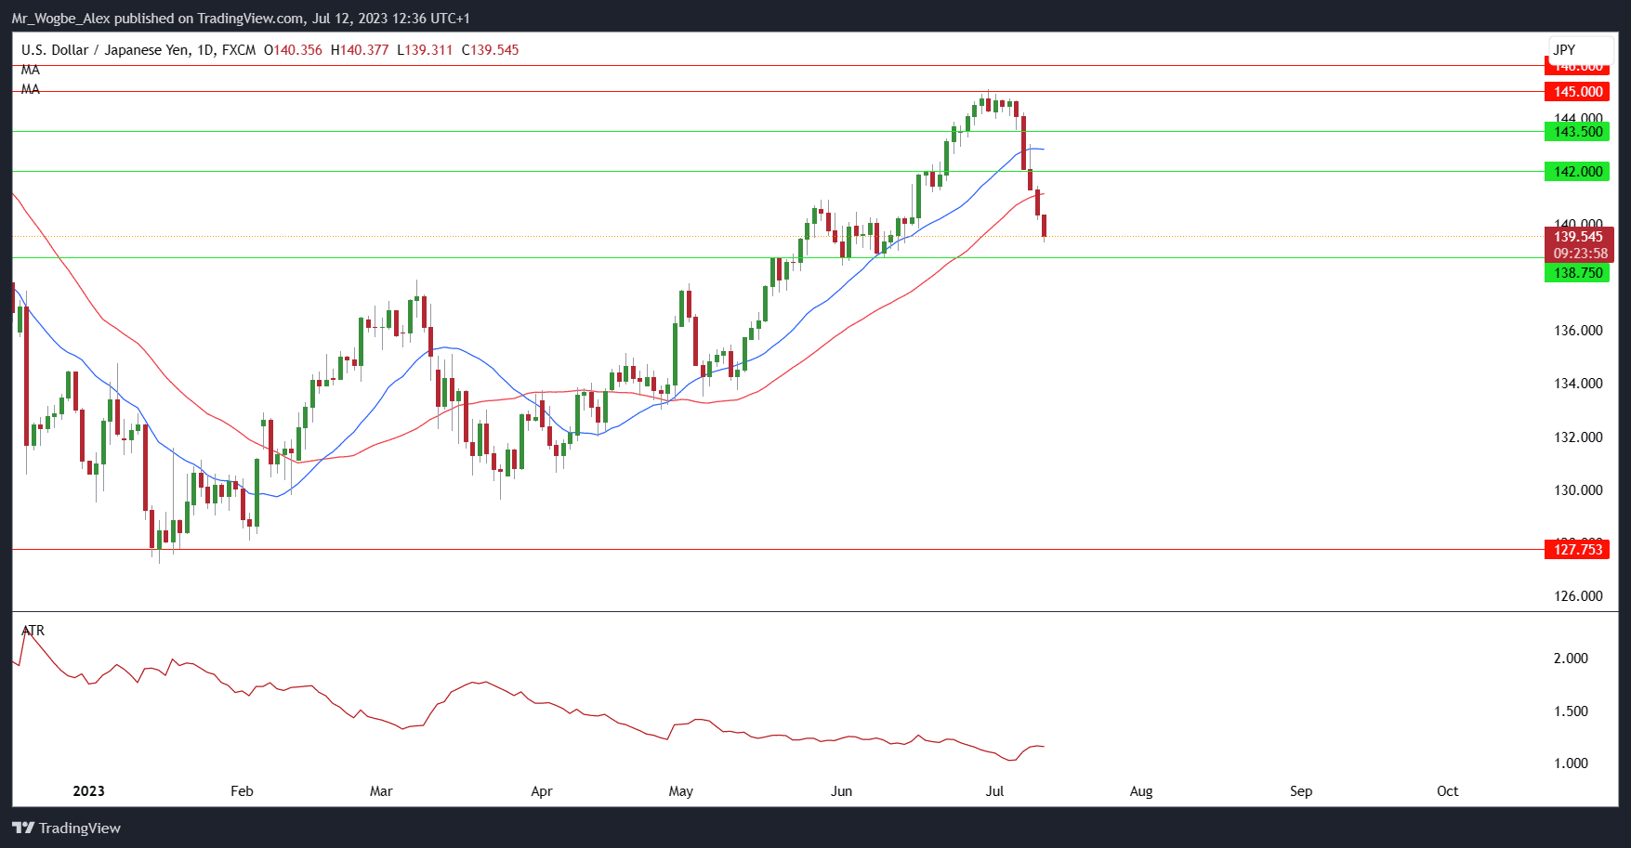Click the Aug label on time axis
Image resolution: width=1631 pixels, height=848 pixels.
1141,791
